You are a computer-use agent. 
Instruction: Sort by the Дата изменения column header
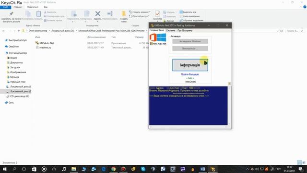pos(96,37)
